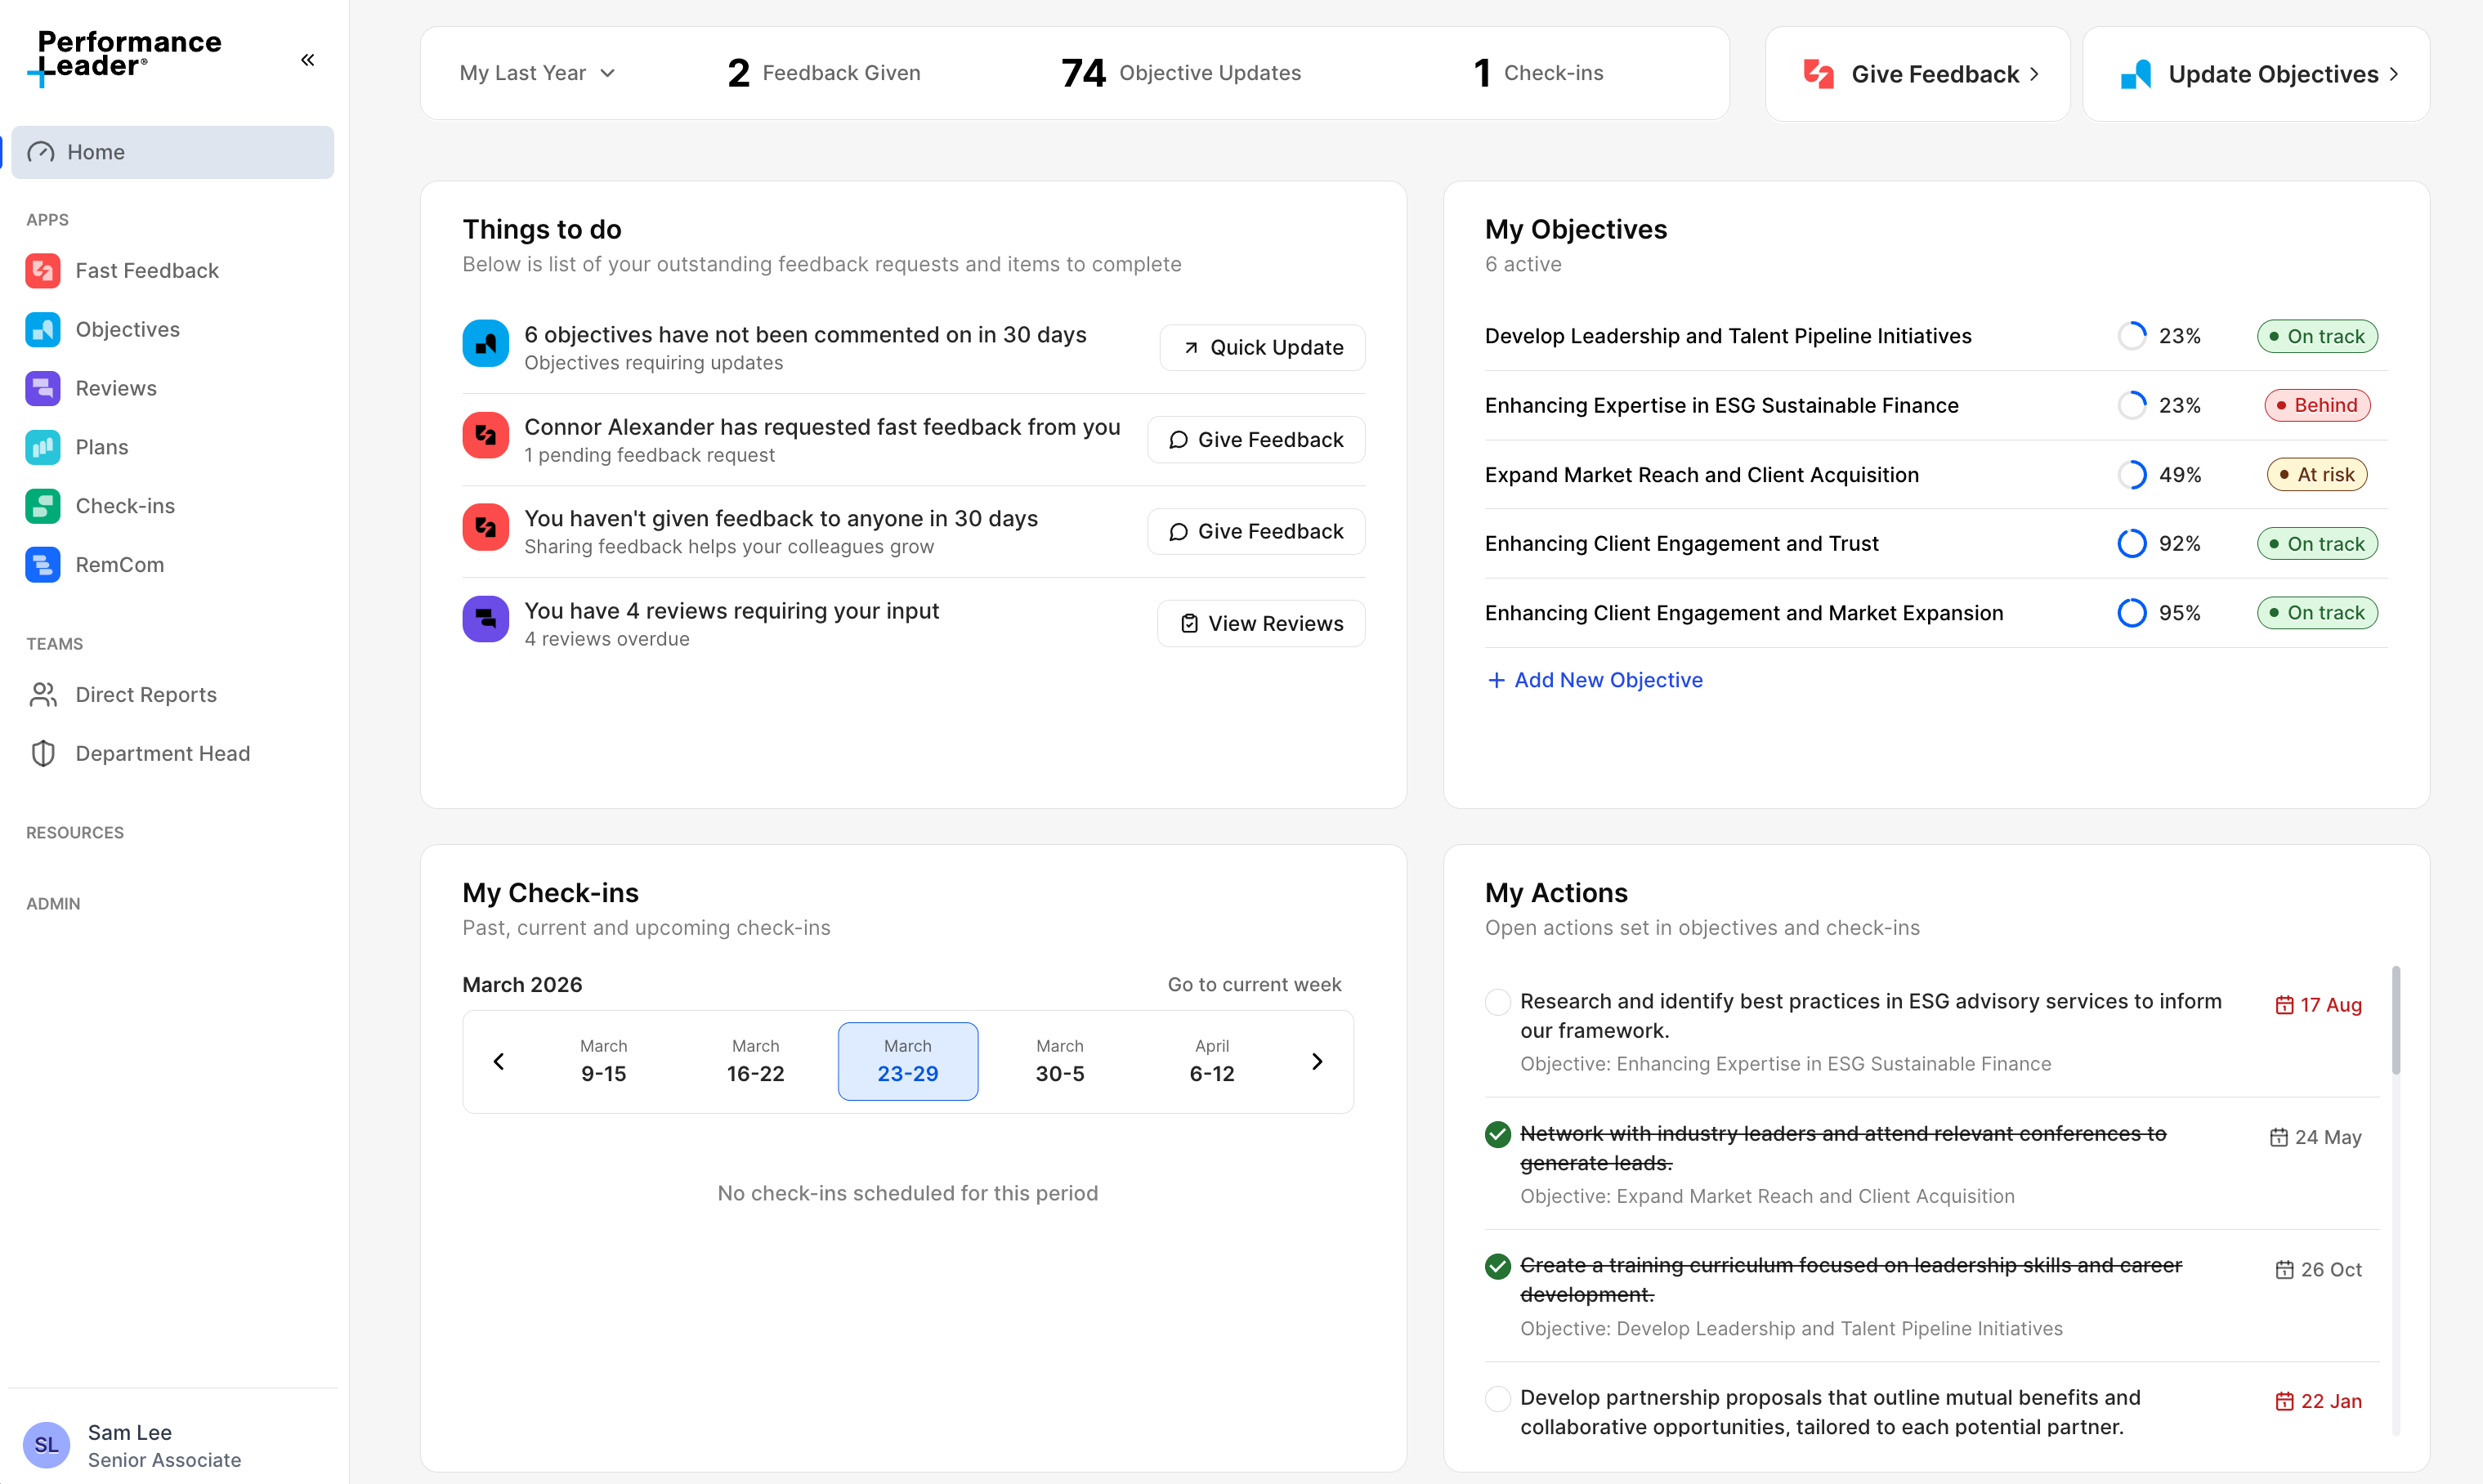Open the Objectives app icon
The width and height of the screenshot is (2483, 1484).
pos(43,329)
